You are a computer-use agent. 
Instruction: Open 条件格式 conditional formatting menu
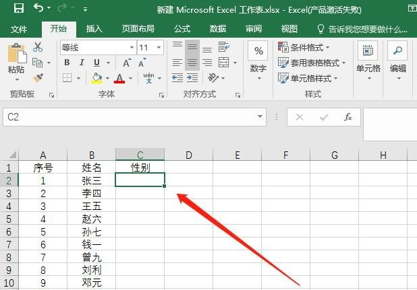(304, 48)
